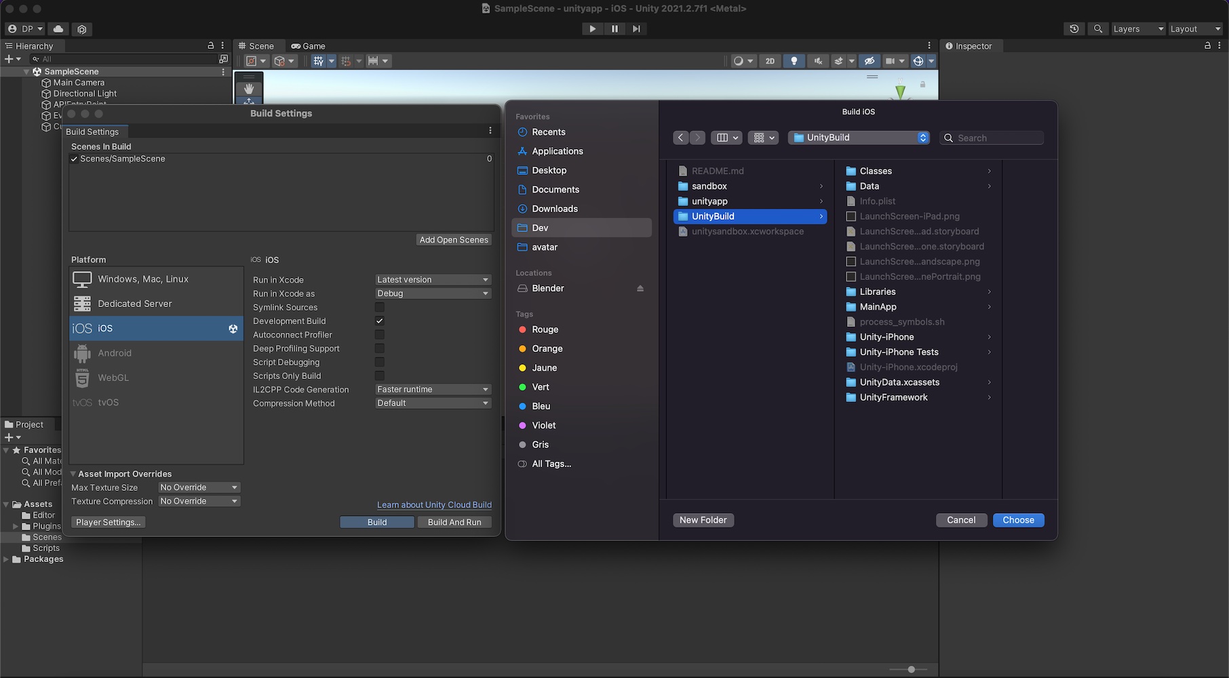Collapse the SampleScene tree node
Image resolution: width=1229 pixels, height=678 pixels.
26,71
